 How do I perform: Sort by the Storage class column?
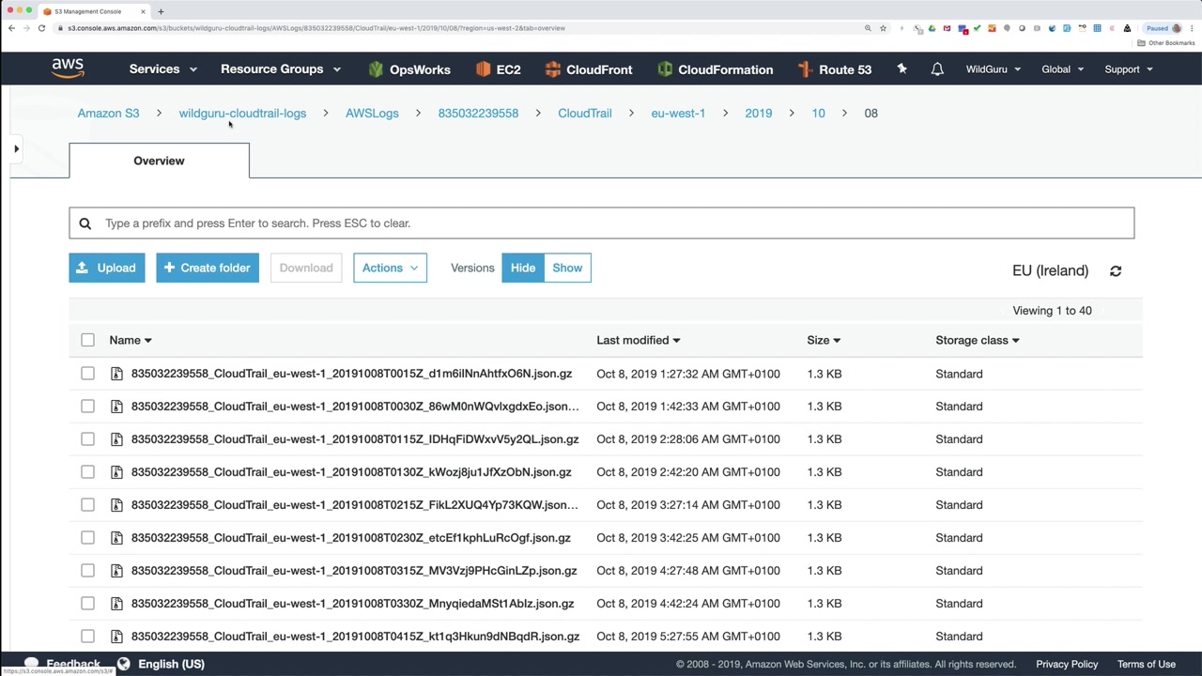point(978,340)
